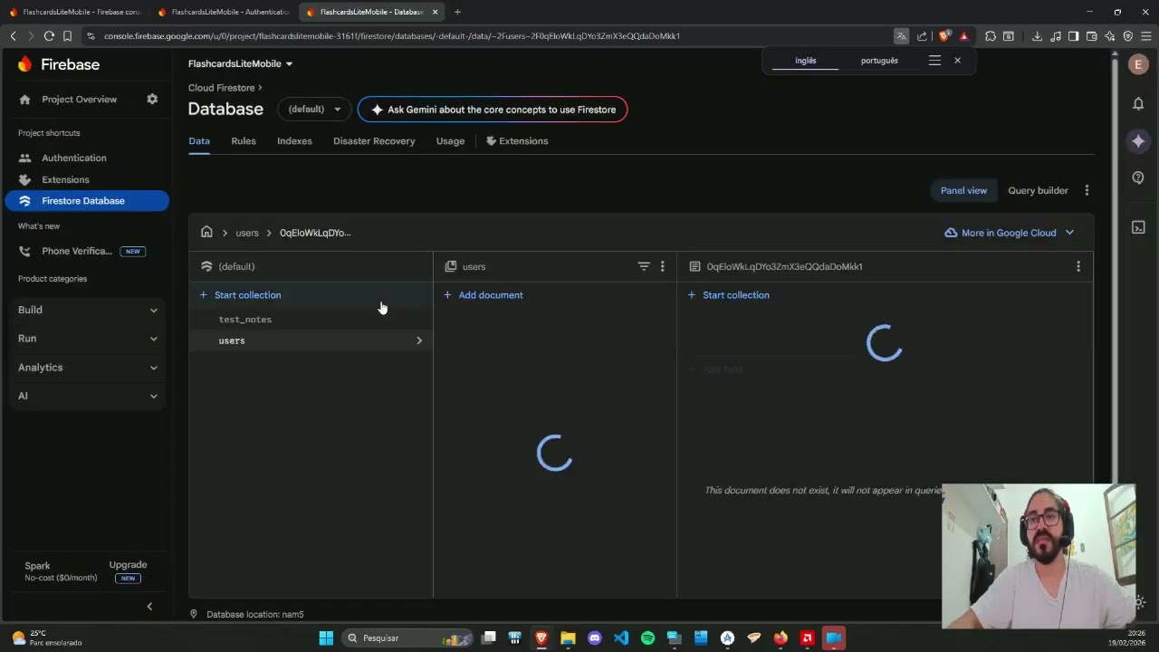This screenshot has height=652, width=1159.
Task: Open Cloud Shell terminal icon
Action: tap(1138, 227)
